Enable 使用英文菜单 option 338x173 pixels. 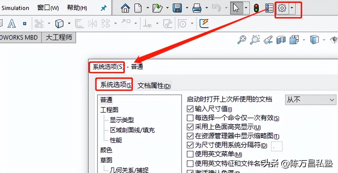[190, 154]
